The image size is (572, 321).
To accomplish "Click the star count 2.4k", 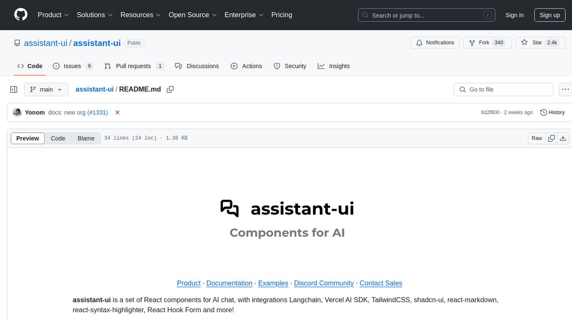I will pos(552,42).
